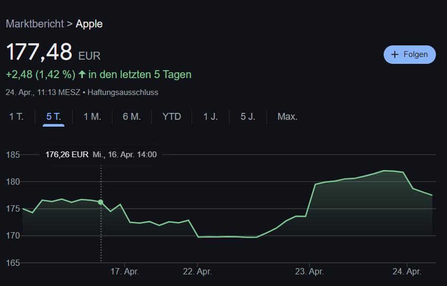Viewport: 447px width, 286px height.
Task: Click the highlighted data point on the chart
Action: 101,202
